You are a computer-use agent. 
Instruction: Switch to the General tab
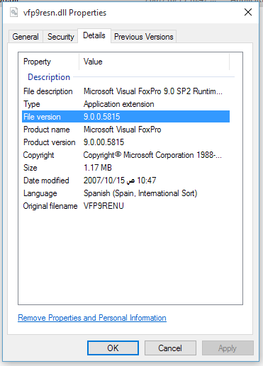tap(26, 37)
